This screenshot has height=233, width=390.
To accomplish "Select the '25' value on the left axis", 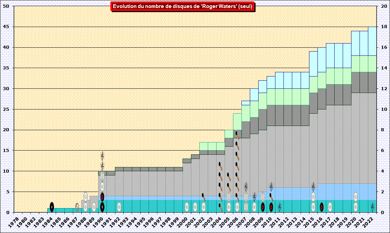I will click(x=6, y=109).
